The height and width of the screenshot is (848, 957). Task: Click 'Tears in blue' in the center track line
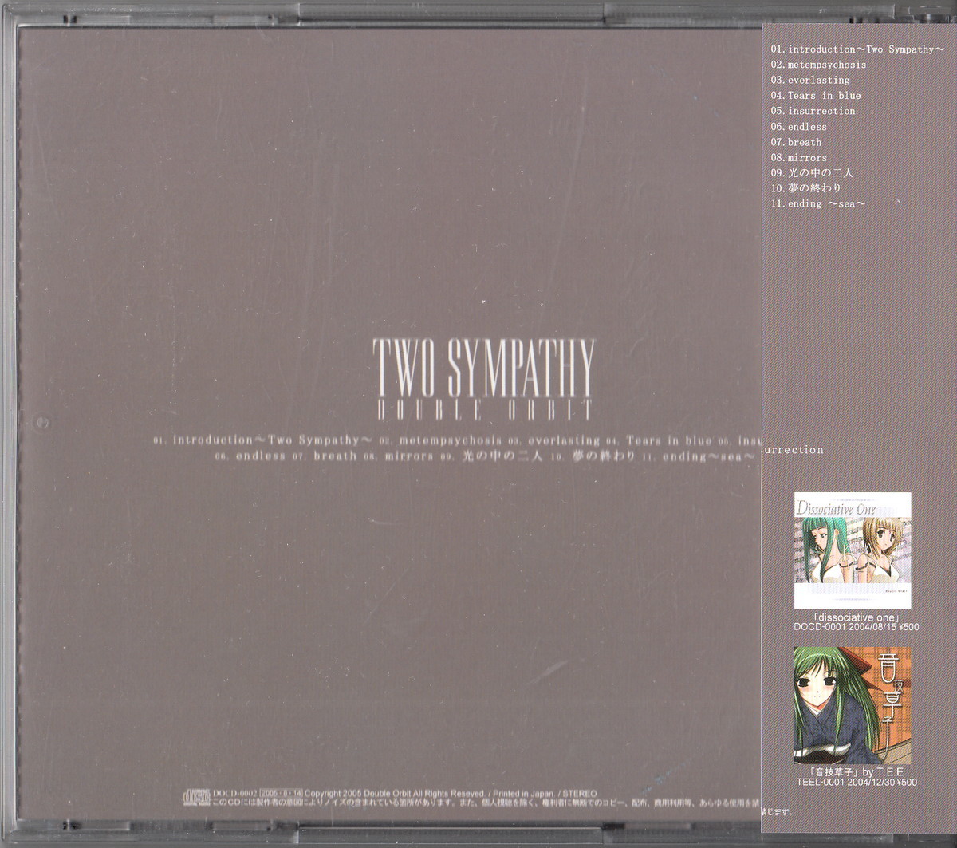click(668, 440)
